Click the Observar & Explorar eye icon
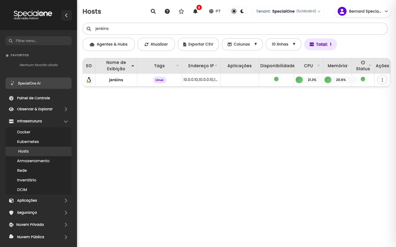This screenshot has width=396, height=247. click(11, 109)
